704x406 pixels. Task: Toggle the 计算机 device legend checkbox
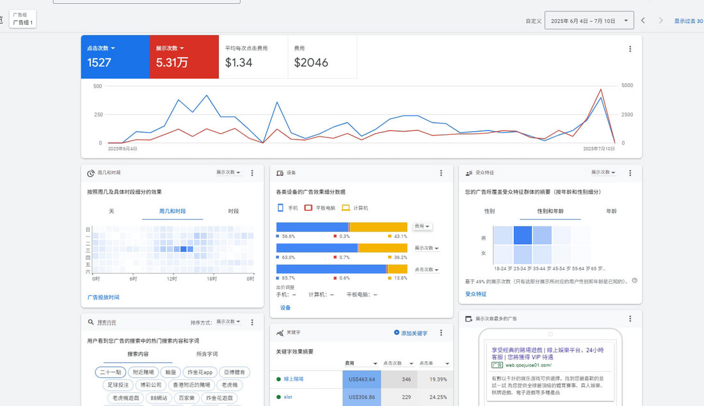point(346,208)
